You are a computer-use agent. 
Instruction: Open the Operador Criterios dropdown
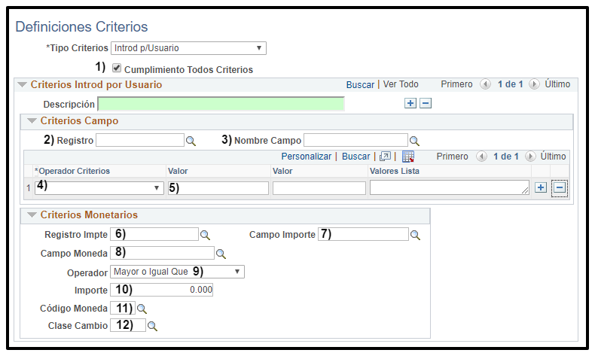(x=99, y=188)
